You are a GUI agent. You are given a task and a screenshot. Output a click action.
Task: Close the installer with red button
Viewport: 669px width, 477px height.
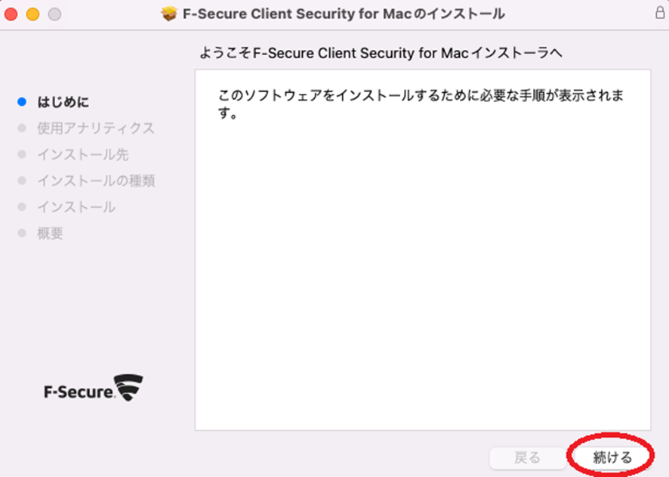pyautogui.click(x=11, y=14)
